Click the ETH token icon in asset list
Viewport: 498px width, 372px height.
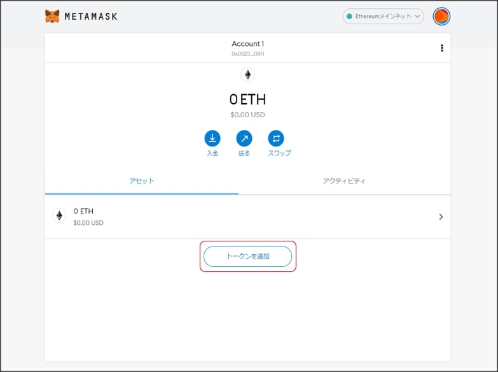59,216
